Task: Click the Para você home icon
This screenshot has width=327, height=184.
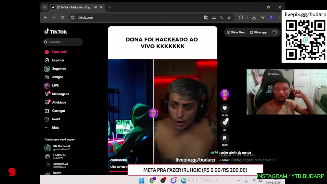Action: 47,52
